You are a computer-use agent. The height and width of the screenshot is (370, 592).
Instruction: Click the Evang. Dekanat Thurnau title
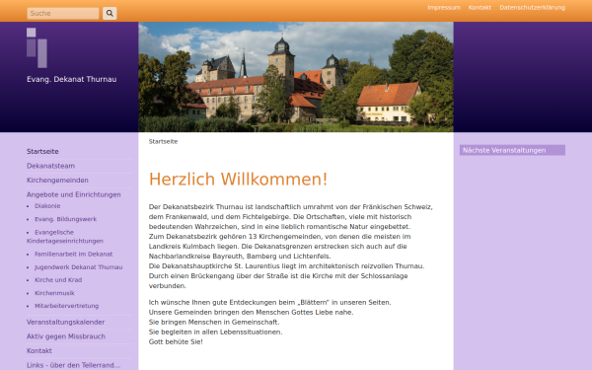tap(71, 79)
